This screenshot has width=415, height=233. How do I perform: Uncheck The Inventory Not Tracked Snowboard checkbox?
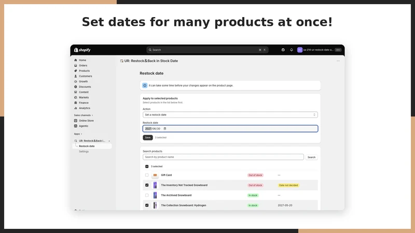point(147,185)
